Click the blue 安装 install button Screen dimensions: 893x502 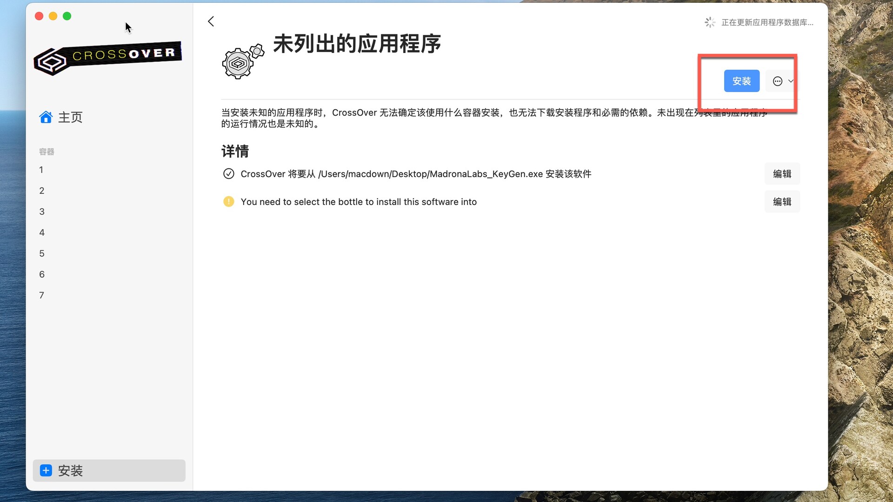741,81
